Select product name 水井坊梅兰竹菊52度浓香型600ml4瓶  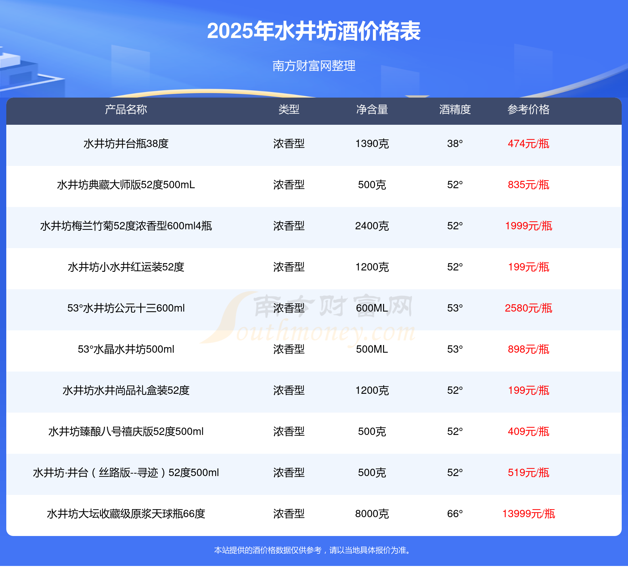(x=126, y=226)
